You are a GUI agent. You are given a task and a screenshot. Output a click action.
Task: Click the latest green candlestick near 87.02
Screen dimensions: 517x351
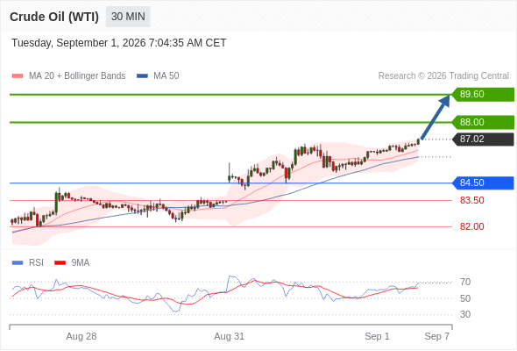click(418, 141)
